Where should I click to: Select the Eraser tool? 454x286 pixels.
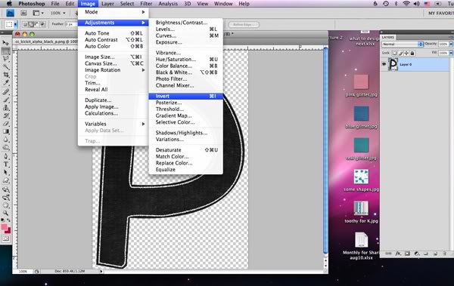(6, 124)
